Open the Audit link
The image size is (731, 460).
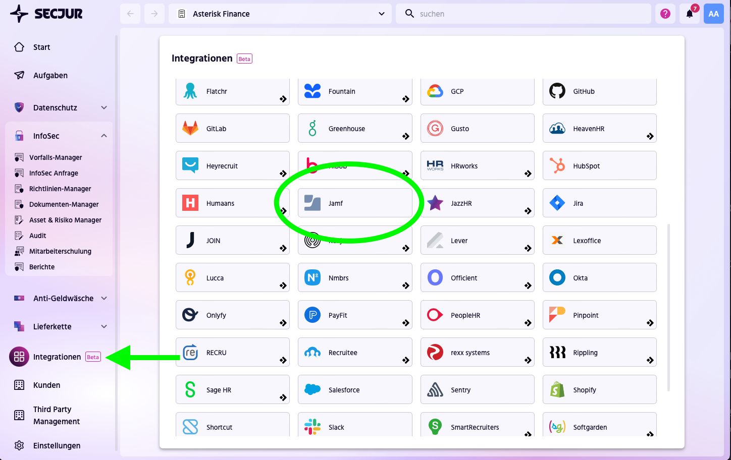(x=37, y=236)
